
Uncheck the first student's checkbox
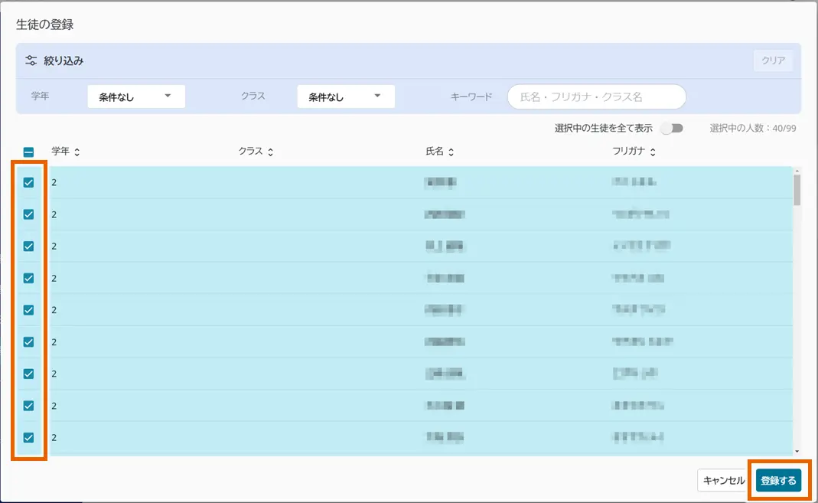coord(28,182)
